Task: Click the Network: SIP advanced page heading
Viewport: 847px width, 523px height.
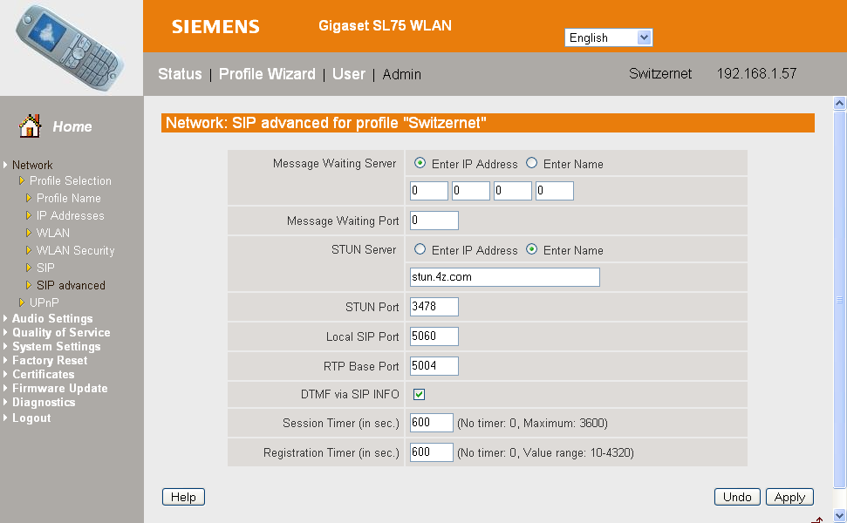Action: point(325,123)
